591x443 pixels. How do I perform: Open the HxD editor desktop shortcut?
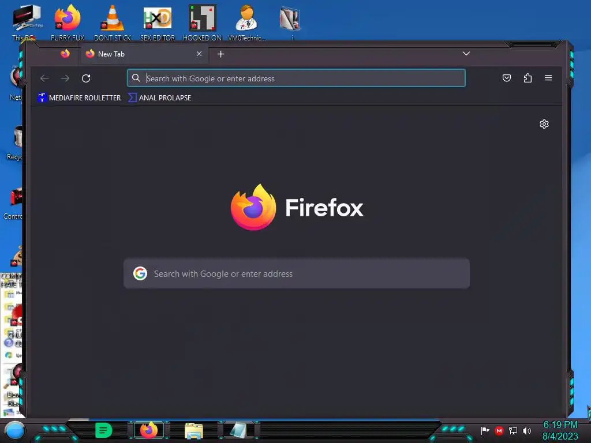[x=158, y=22]
